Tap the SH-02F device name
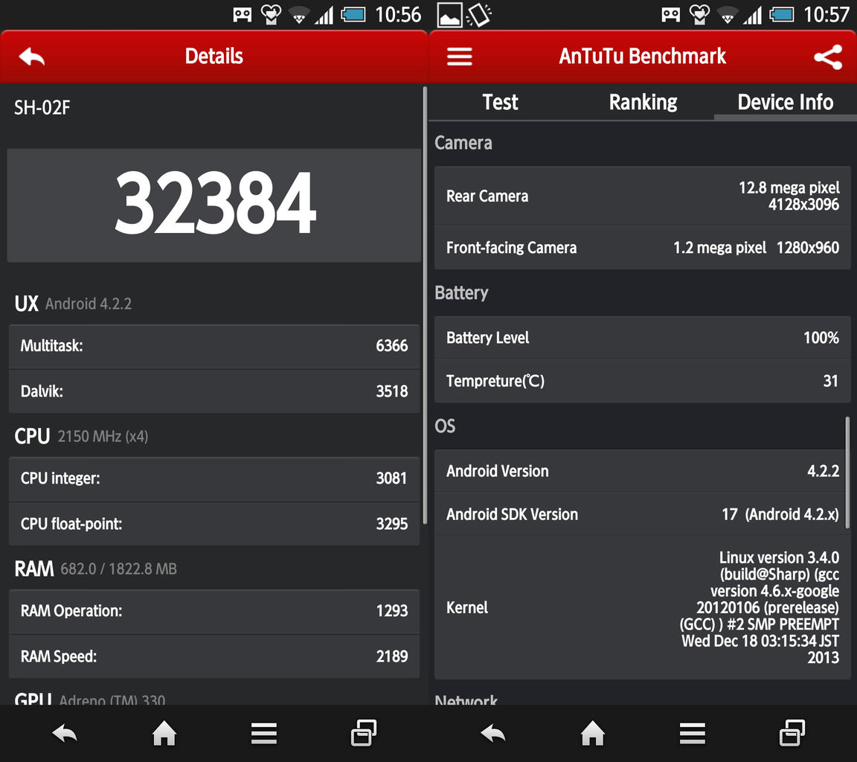 tap(42, 108)
